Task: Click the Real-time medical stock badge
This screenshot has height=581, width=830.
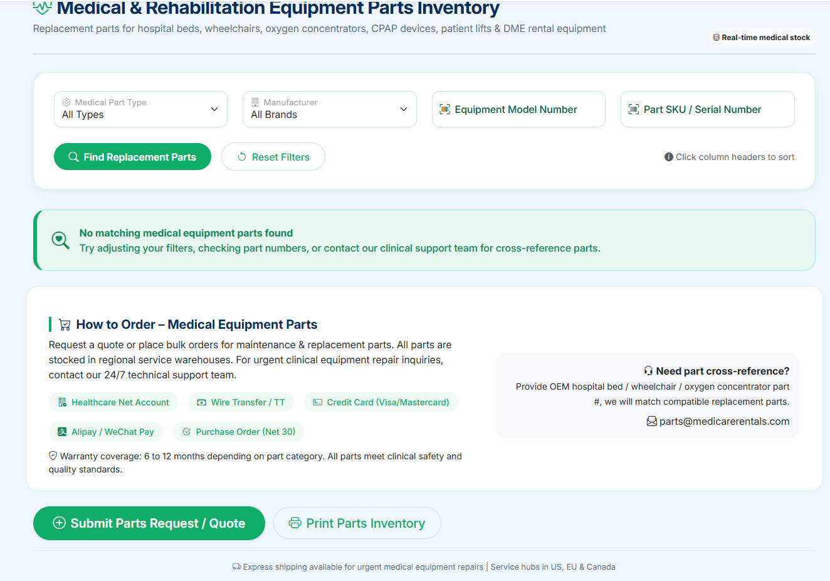Action: tap(762, 38)
